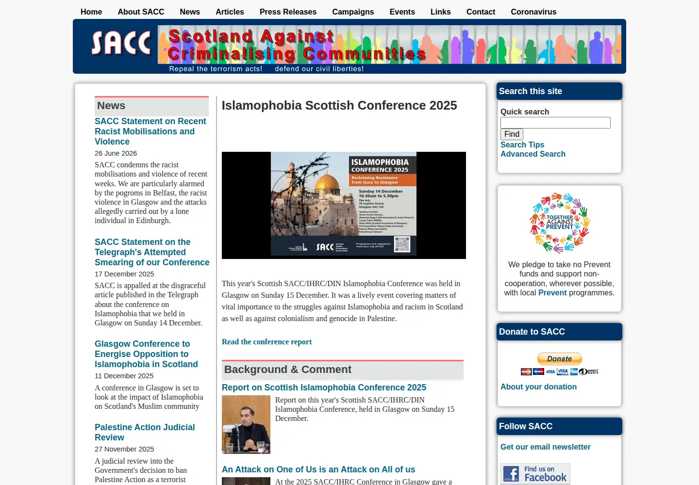This screenshot has height=485, width=699.
Task: Open the Search Tips link
Action: 522,145
